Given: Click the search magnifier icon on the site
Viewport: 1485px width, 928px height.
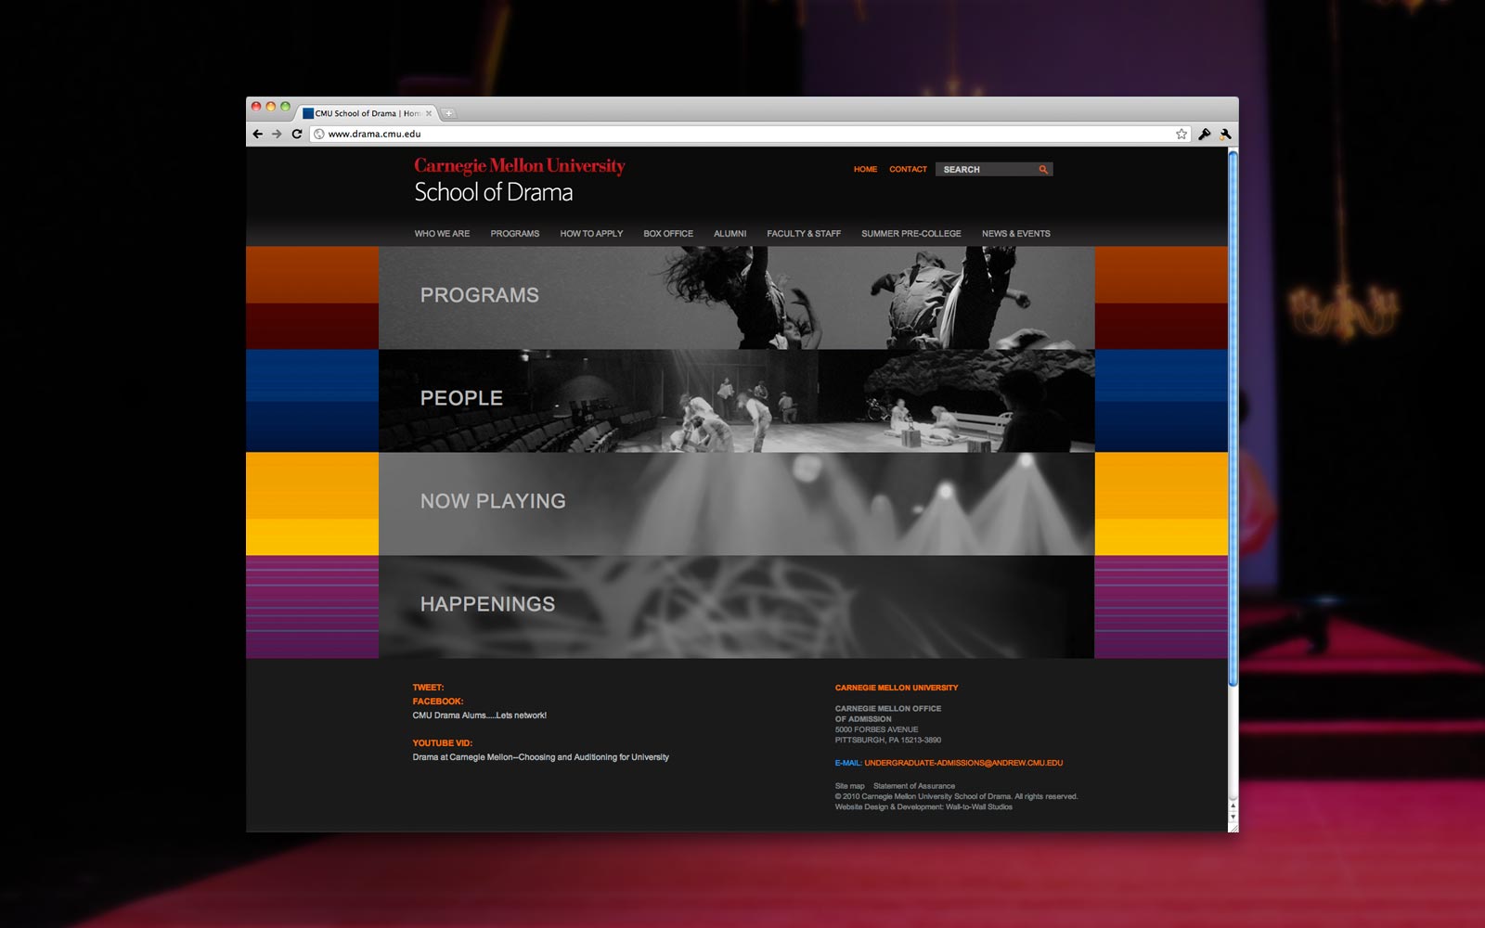Looking at the screenshot, I should pyautogui.click(x=1043, y=169).
